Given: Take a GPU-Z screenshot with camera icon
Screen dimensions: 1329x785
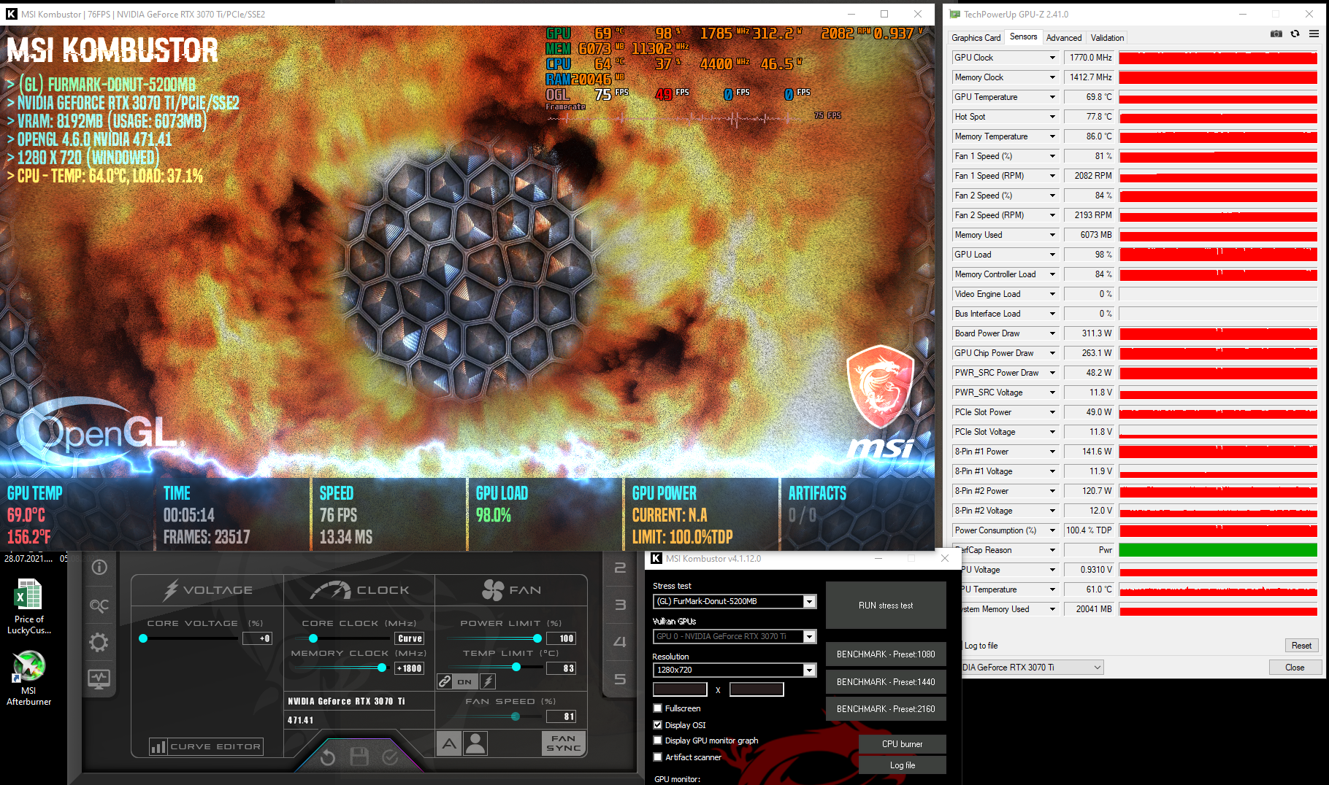Looking at the screenshot, I should pos(1276,34).
